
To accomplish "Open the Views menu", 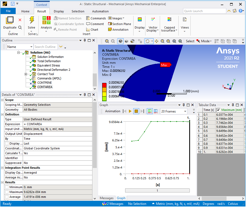I will tap(185, 24).
